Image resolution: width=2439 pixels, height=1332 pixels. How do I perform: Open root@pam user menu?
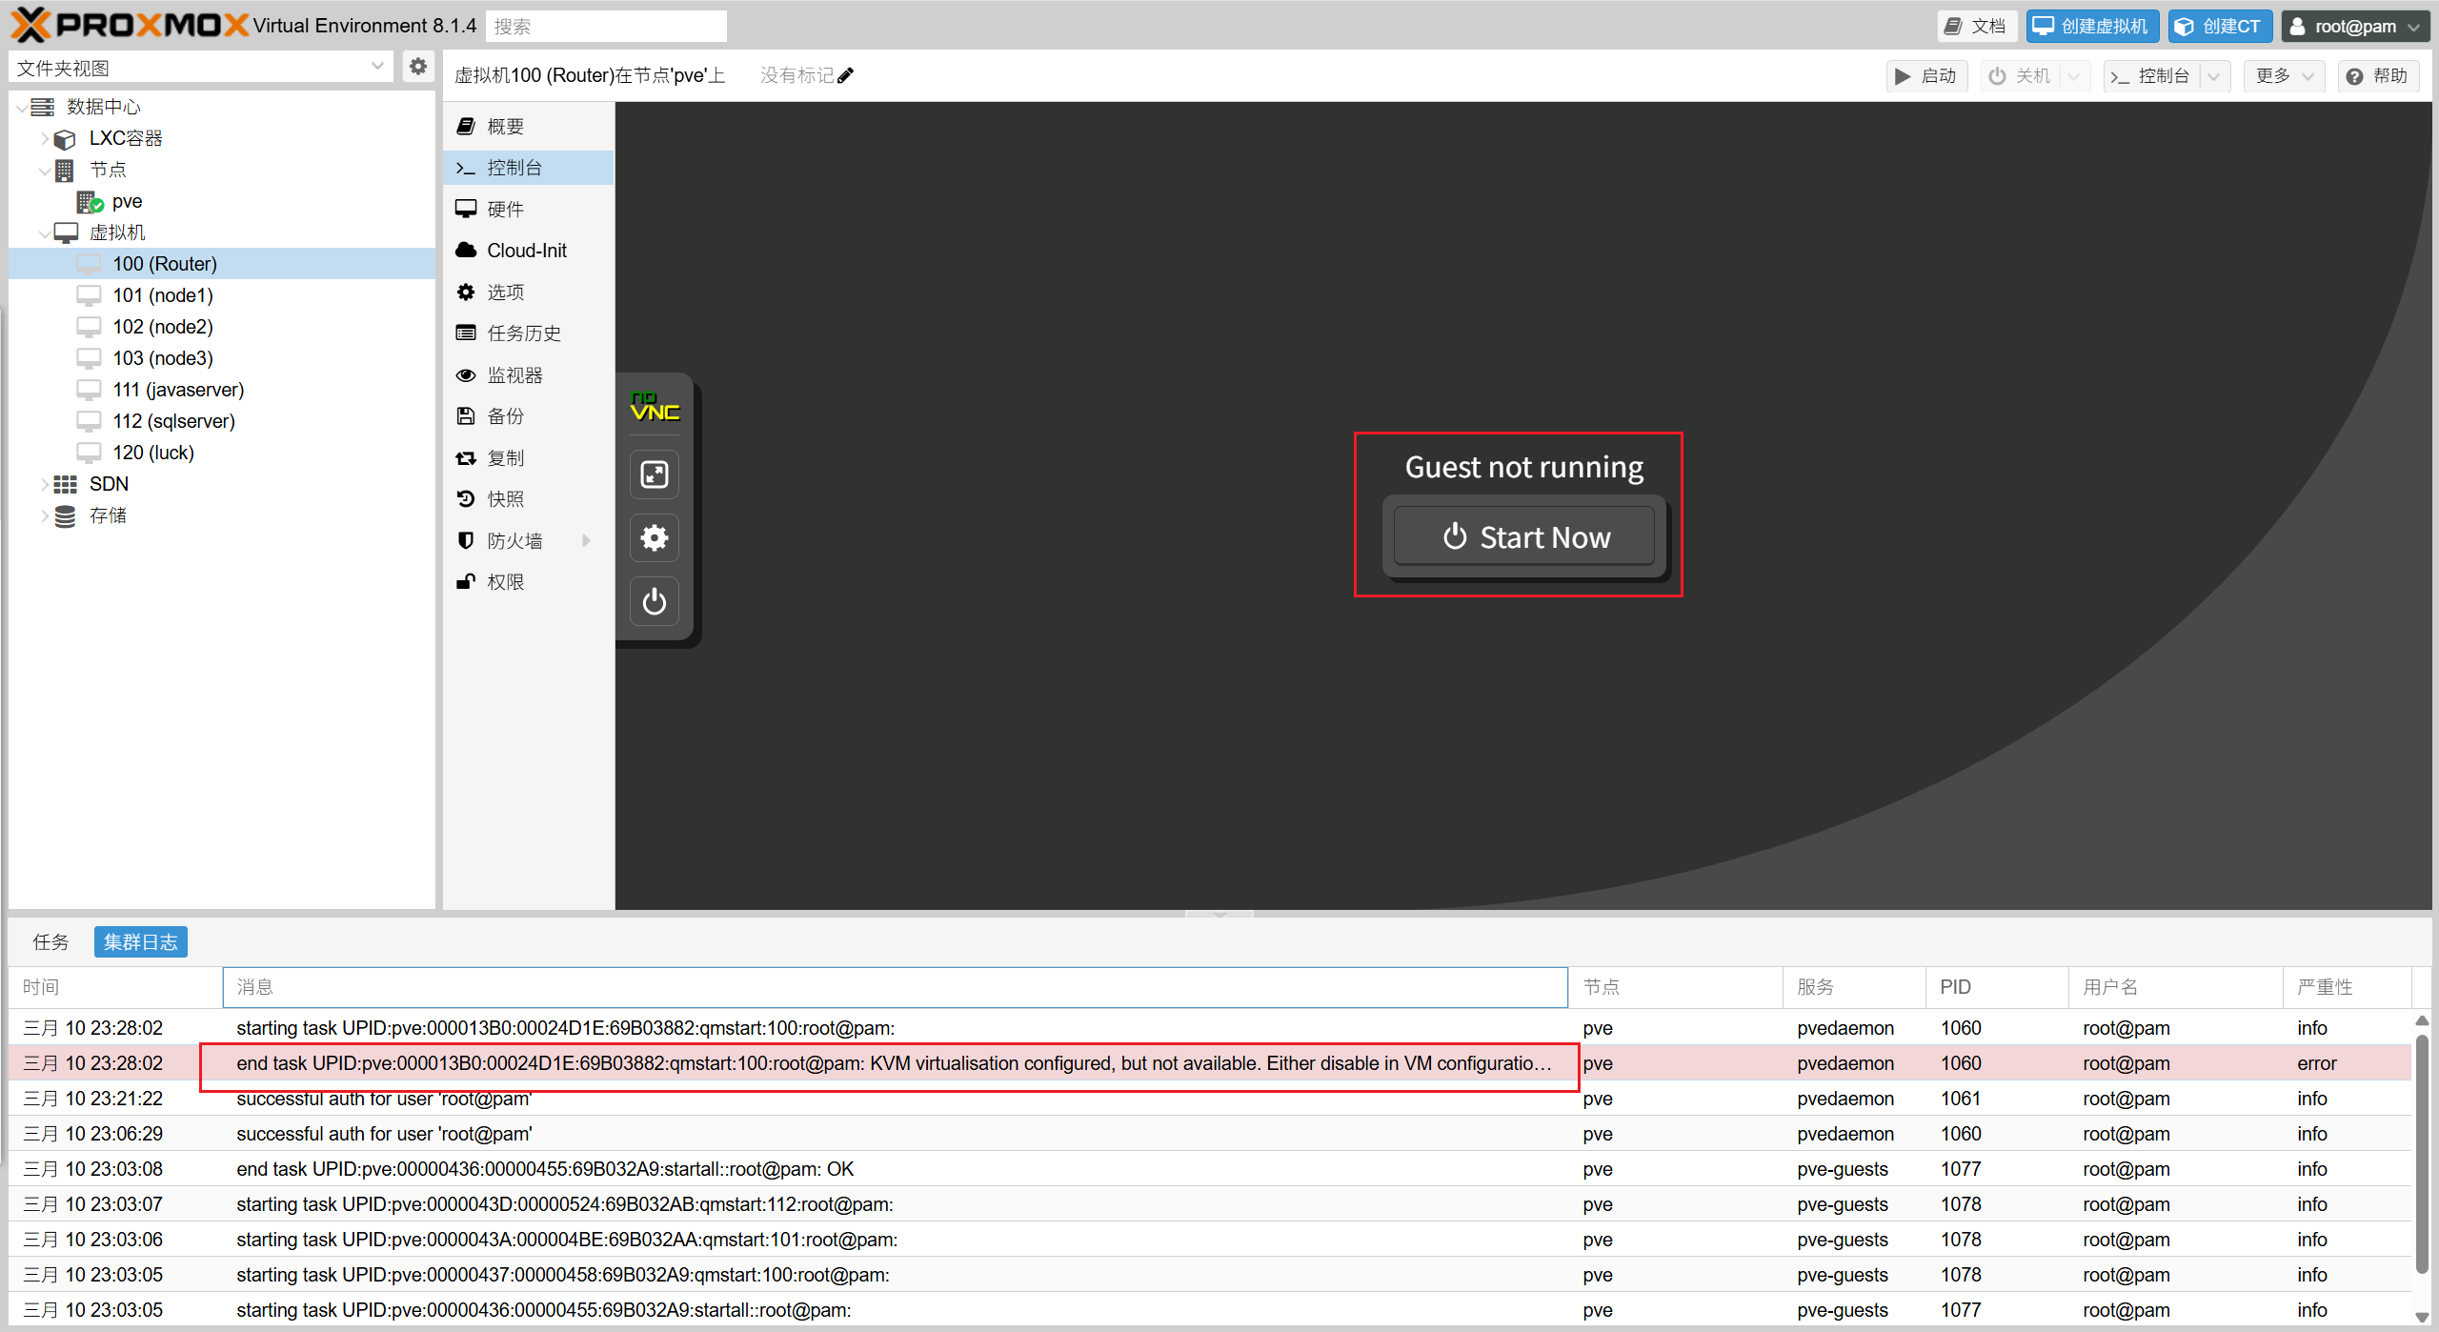point(2353,26)
